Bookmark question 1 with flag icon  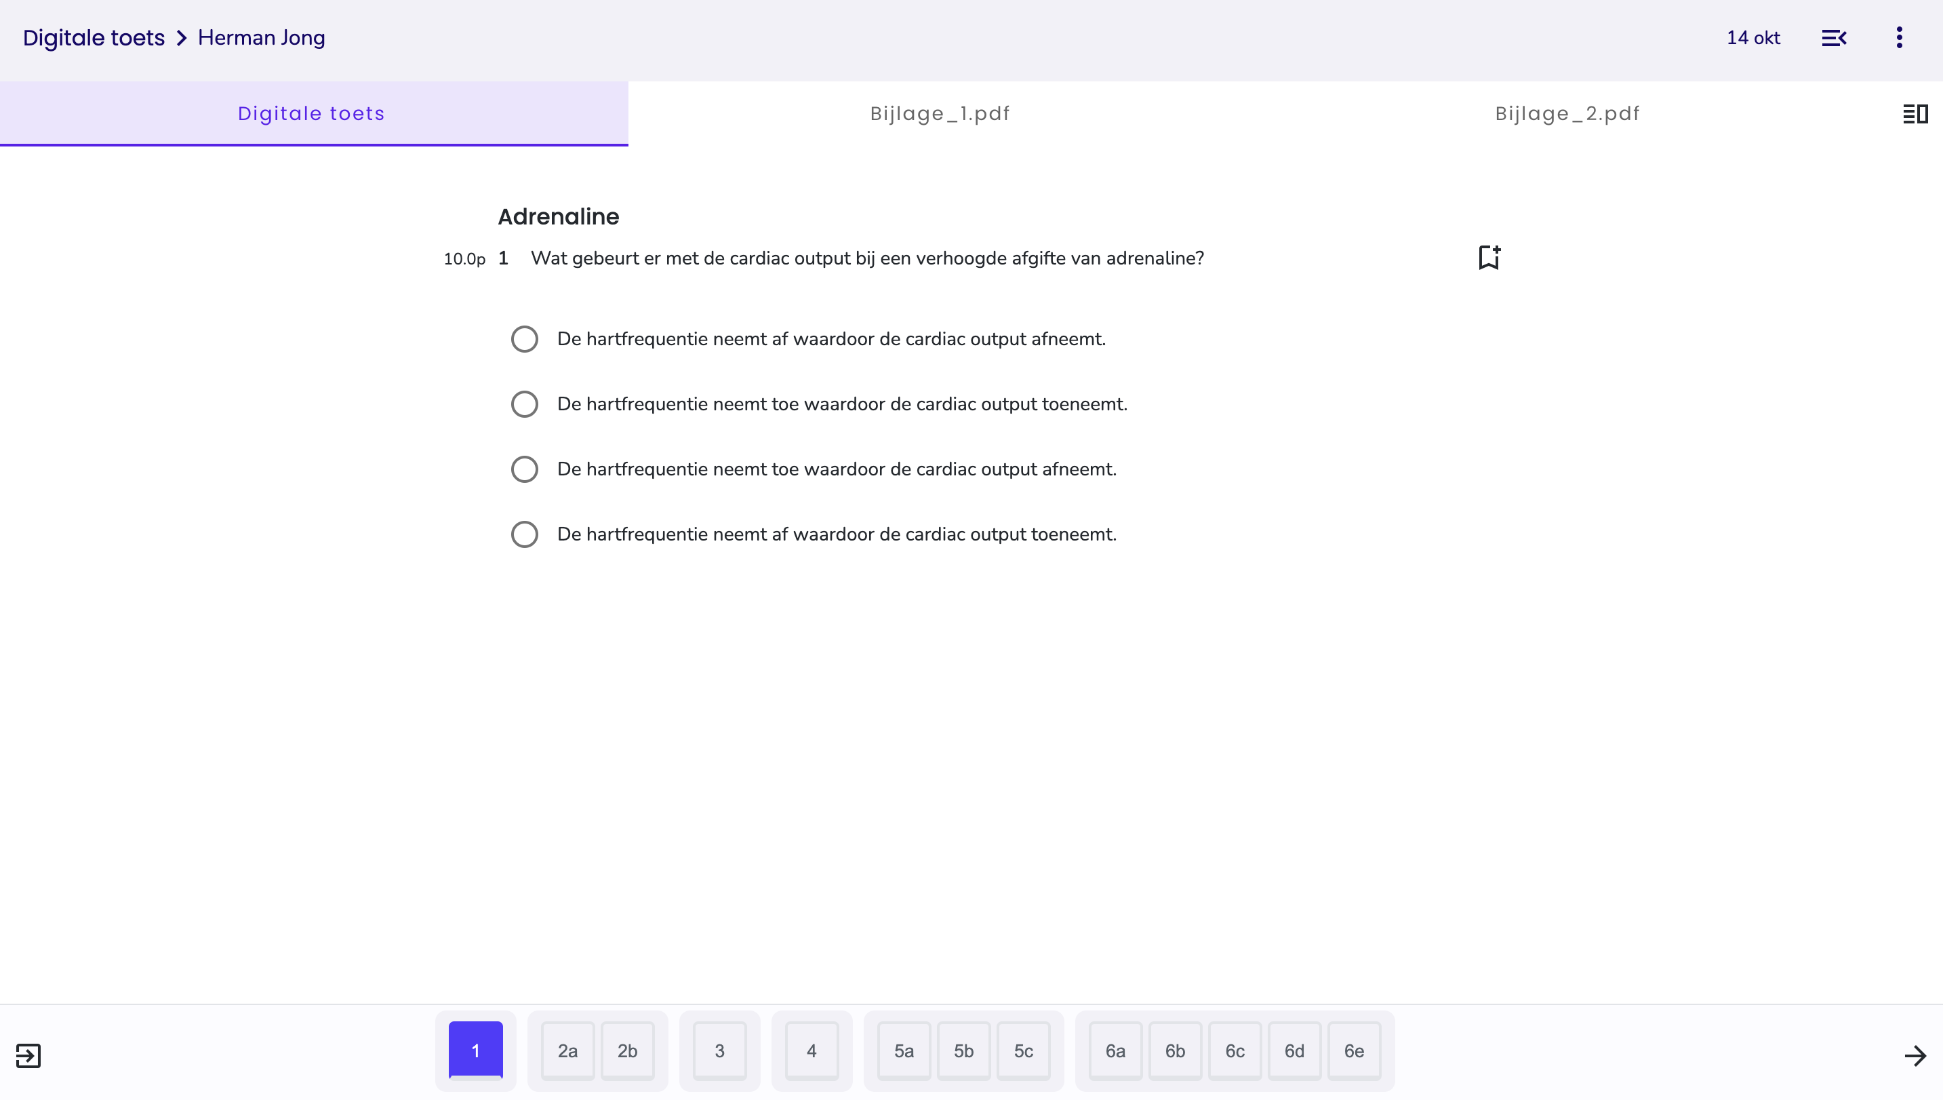[1488, 258]
